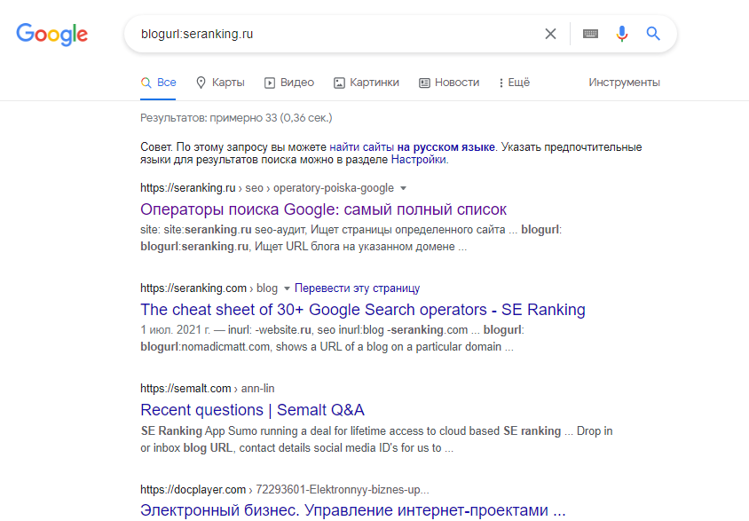The height and width of the screenshot is (521, 749).
Task: Open the on-screen keyboard icon
Action: (590, 34)
